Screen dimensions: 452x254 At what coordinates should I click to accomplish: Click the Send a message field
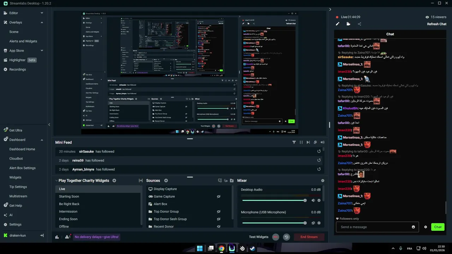coord(377,227)
